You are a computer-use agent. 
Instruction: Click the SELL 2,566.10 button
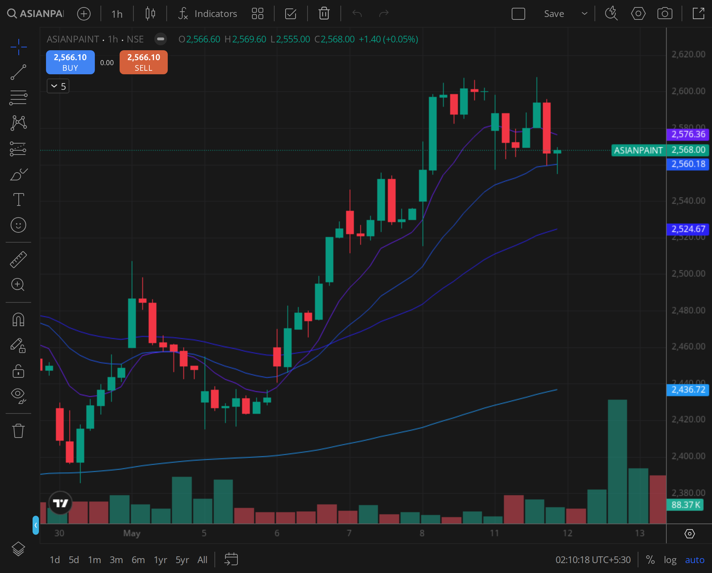pyautogui.click(x=144, y=62)
